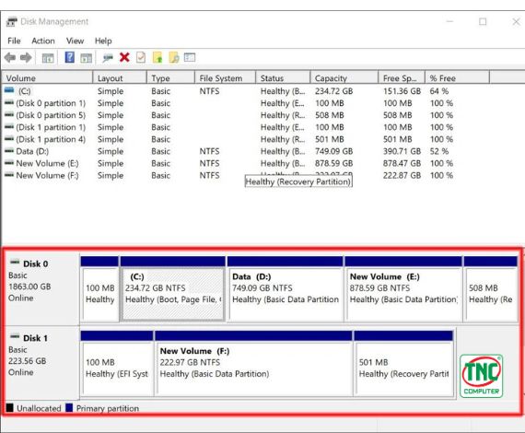Click the '878.47 GB' free space cell

point(402,163)
